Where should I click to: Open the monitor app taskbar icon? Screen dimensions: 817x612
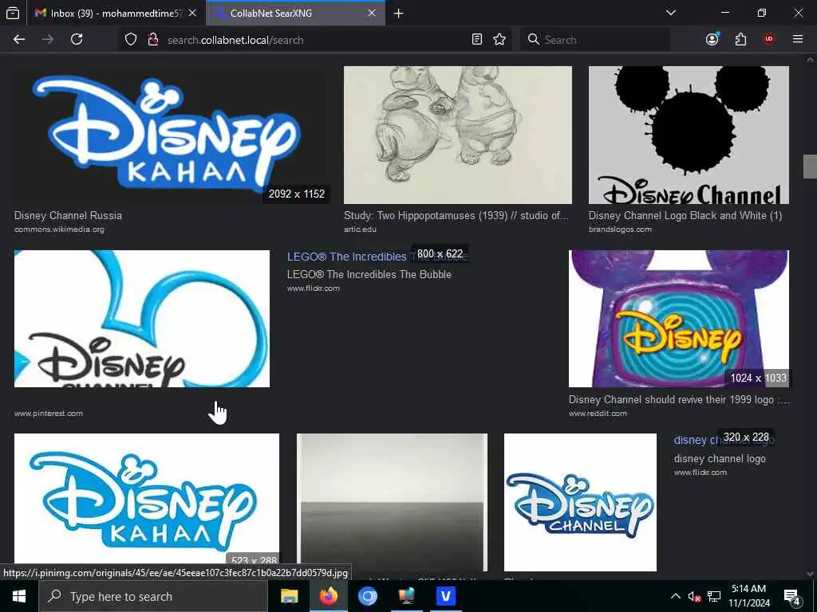[406, 596]
